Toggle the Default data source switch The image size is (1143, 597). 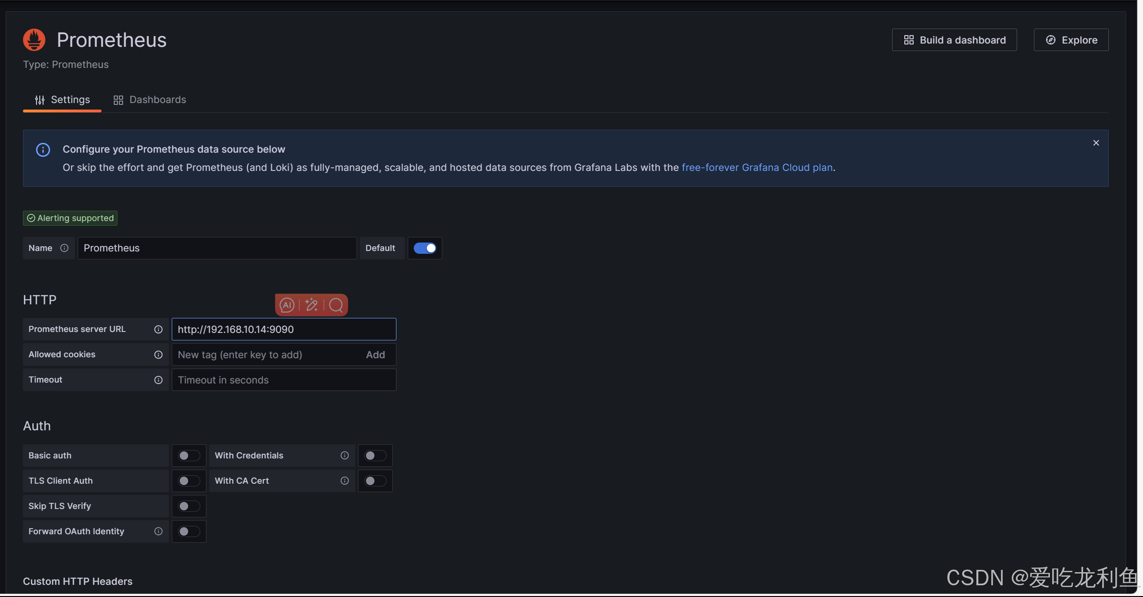click(425, 248)
